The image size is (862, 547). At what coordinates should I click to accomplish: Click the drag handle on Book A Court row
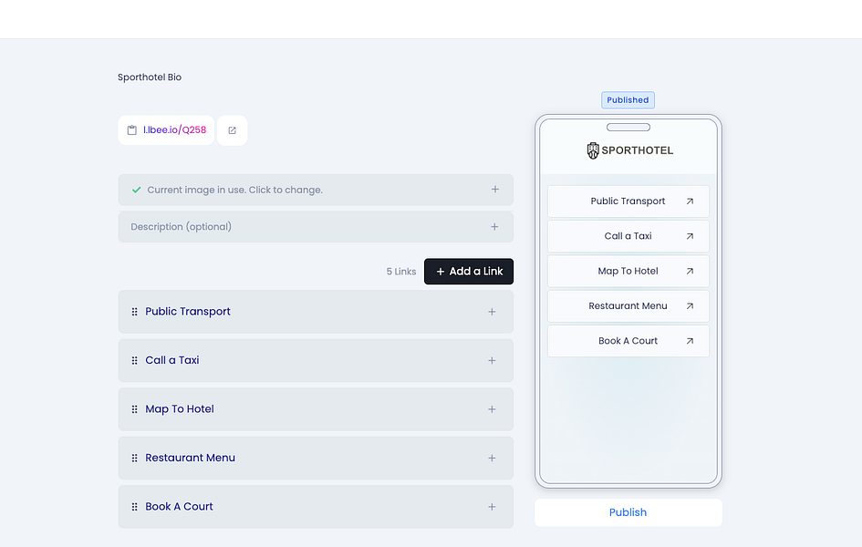(135, 506)
